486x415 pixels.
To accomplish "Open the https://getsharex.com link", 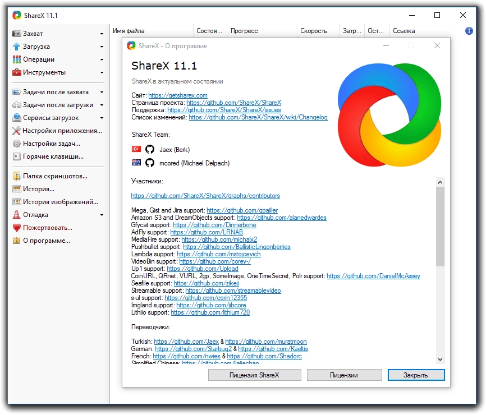I will coord(178,95).
